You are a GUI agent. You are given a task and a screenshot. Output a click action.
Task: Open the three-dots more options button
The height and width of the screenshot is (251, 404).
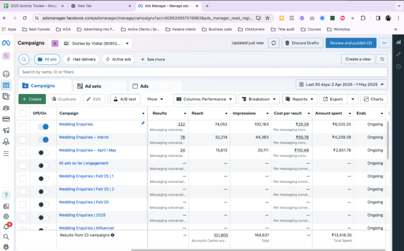pyautogui.click(x=384, y=43)
